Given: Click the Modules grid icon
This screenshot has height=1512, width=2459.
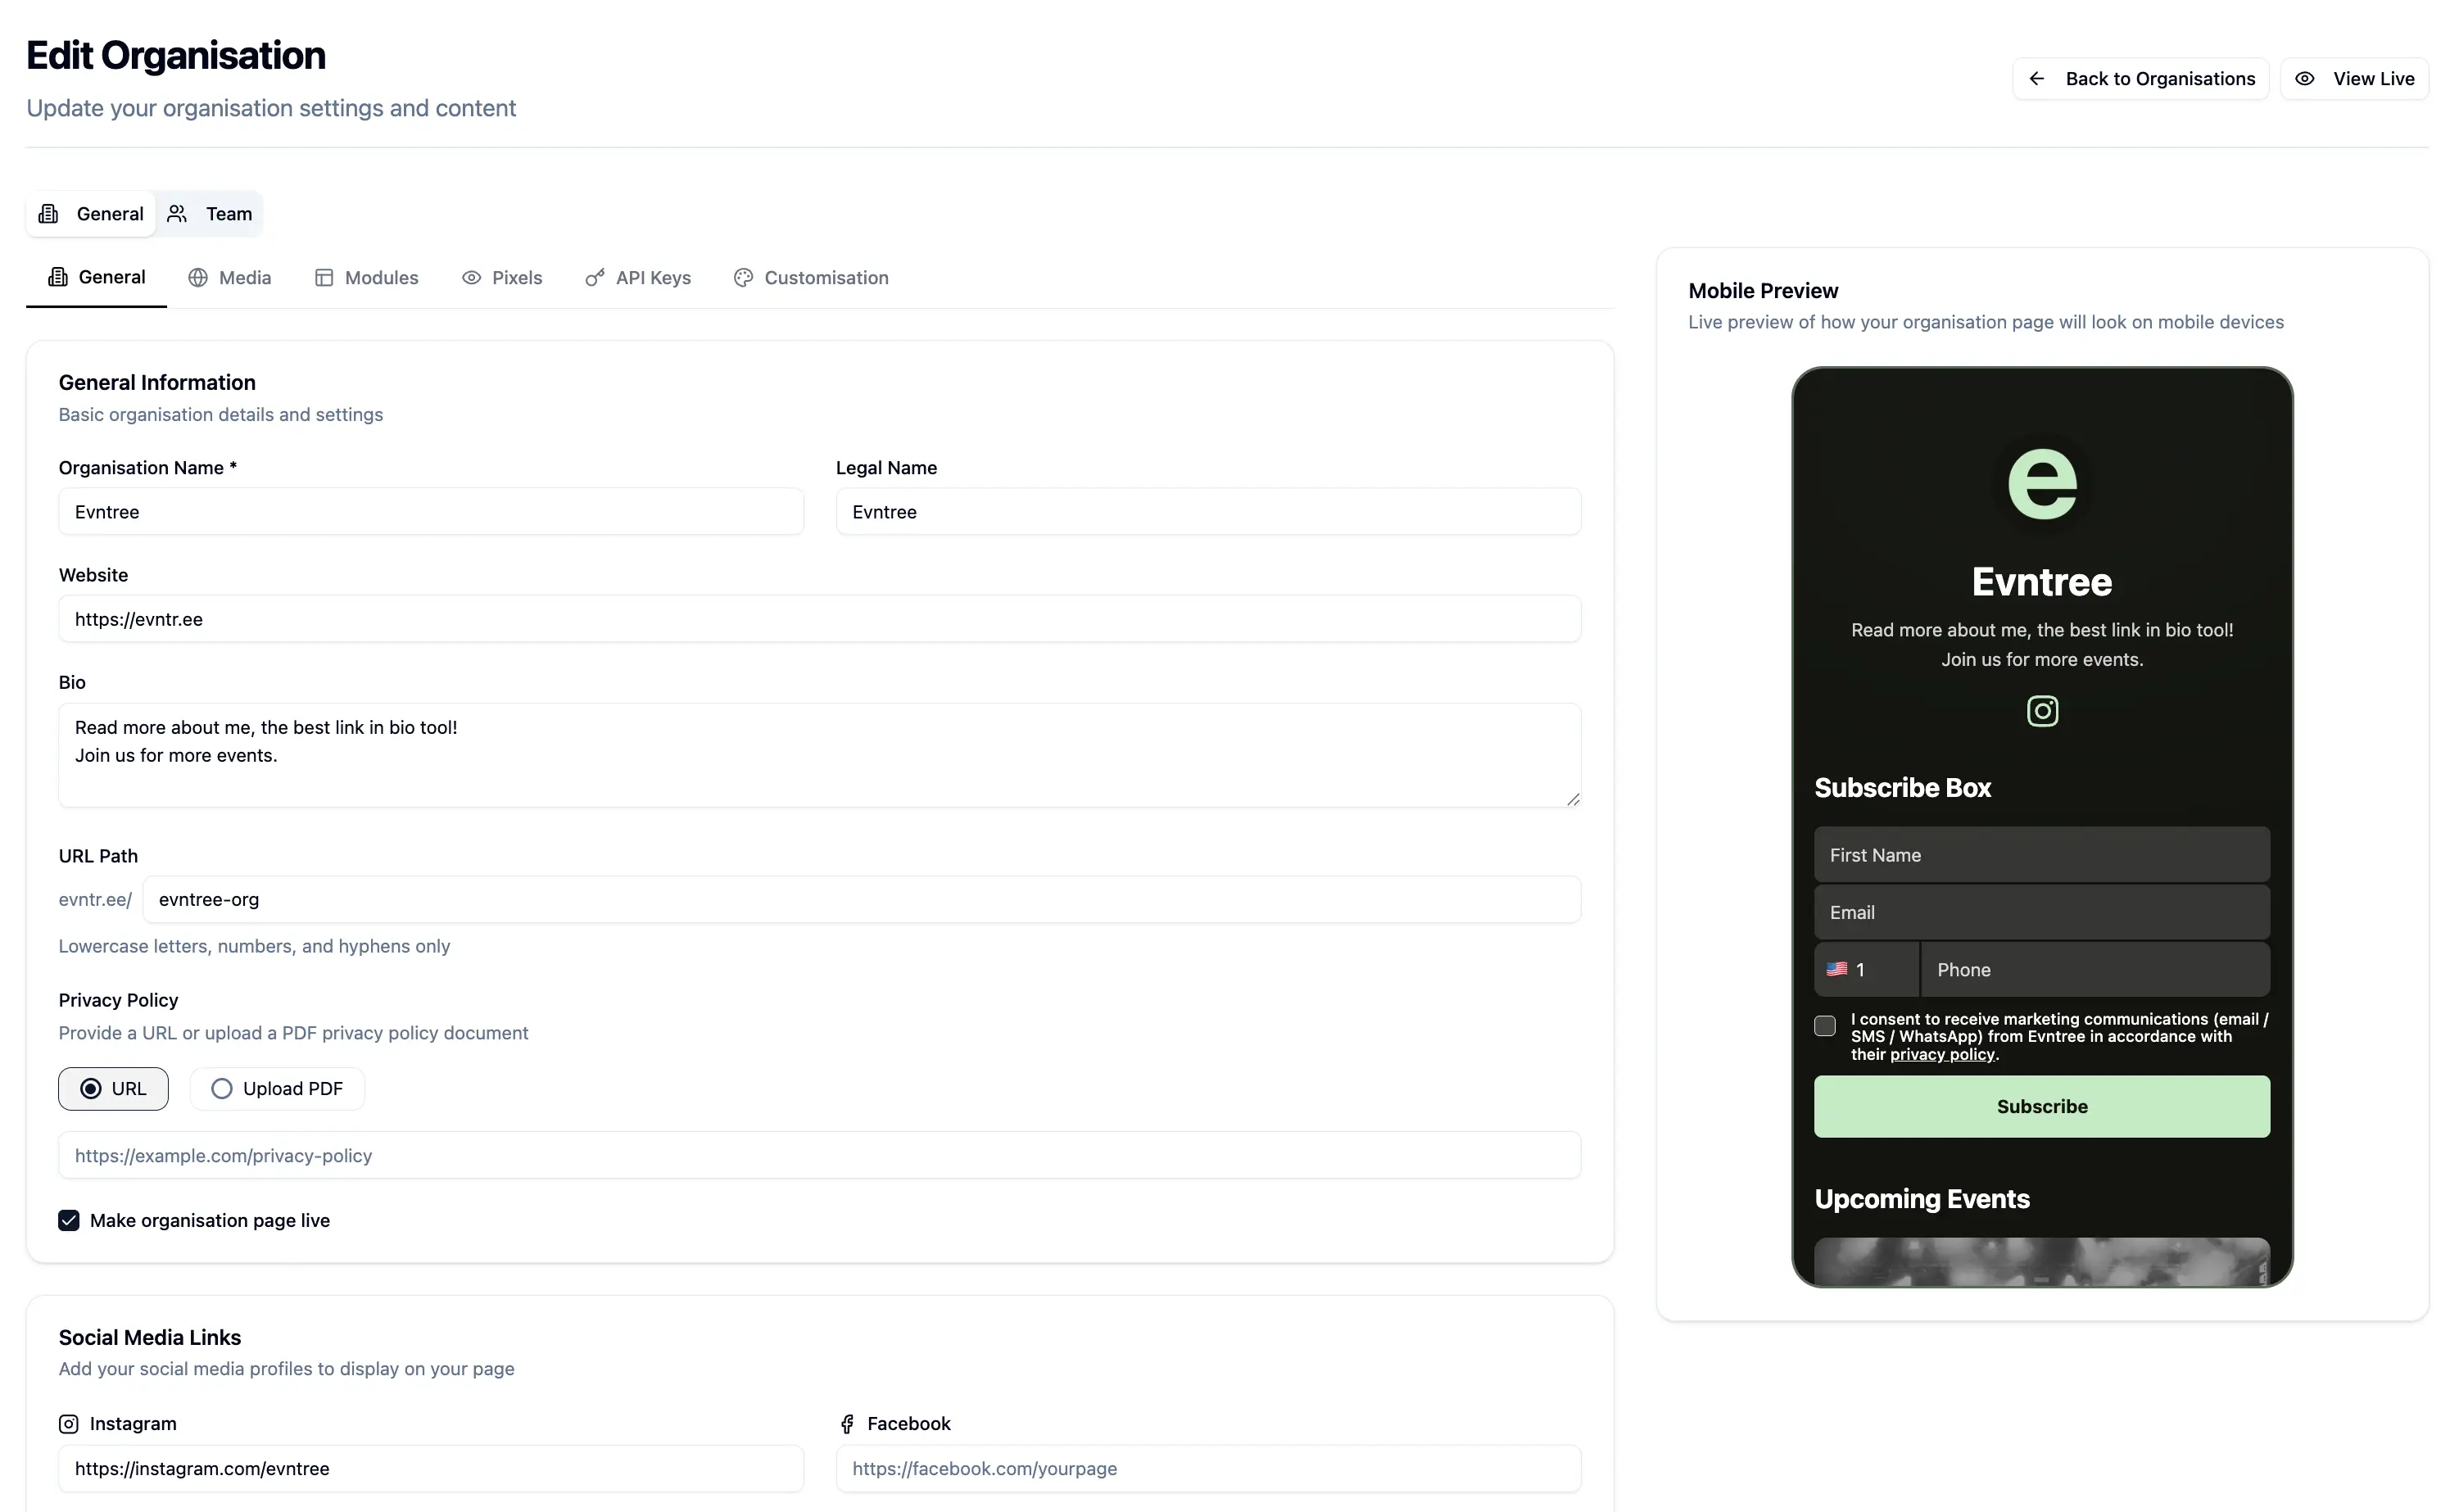Looking at the screenshot, I should coord(323,277).
